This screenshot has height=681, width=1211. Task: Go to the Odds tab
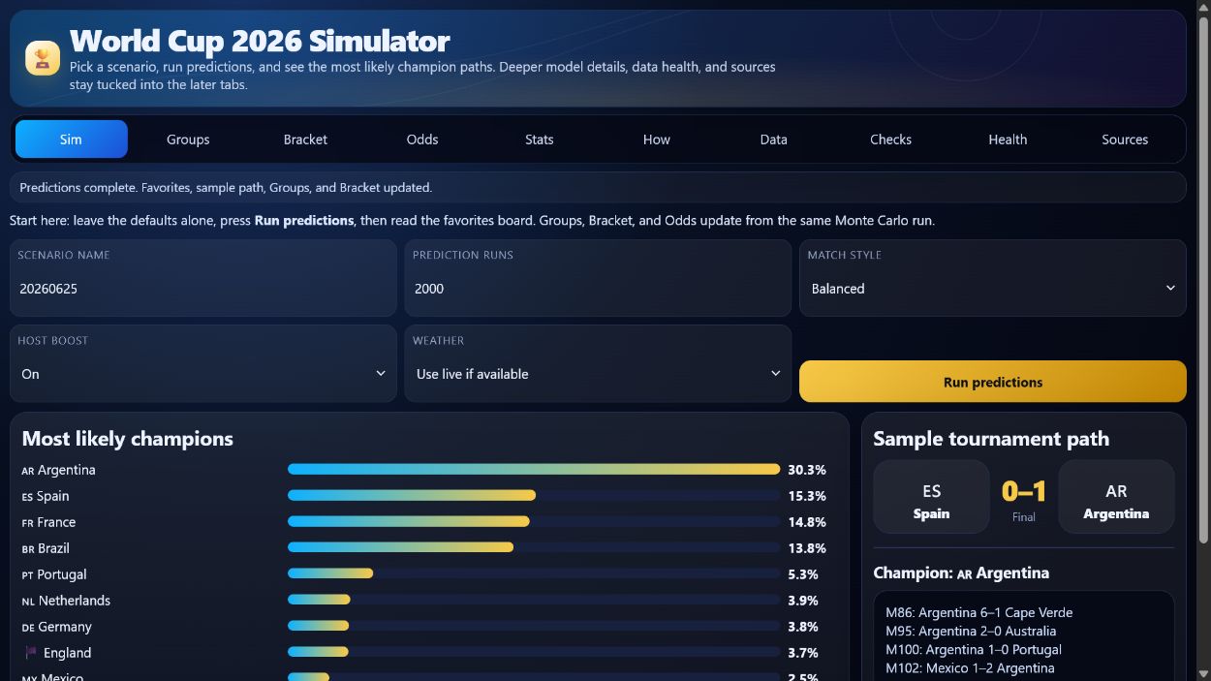point(422,139)
